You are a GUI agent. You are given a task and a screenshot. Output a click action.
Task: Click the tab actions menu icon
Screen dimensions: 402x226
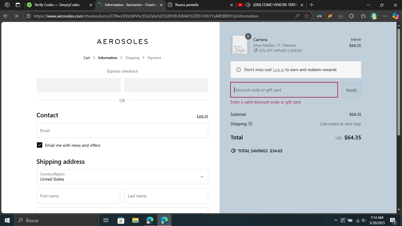(x=18, y=5)
